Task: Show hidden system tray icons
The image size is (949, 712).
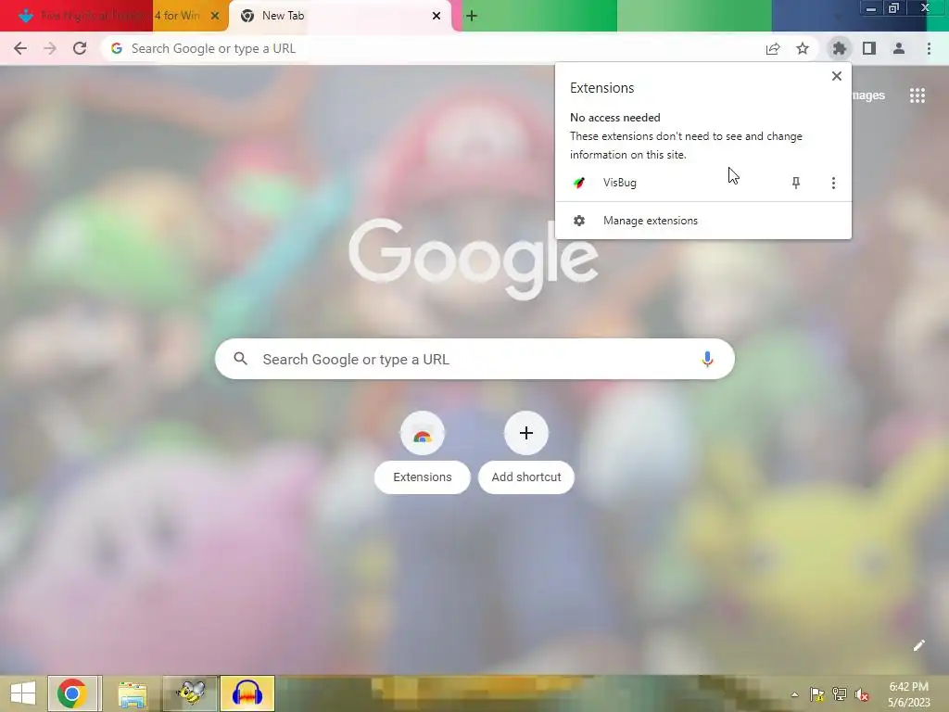Action: tap(794, 694)
